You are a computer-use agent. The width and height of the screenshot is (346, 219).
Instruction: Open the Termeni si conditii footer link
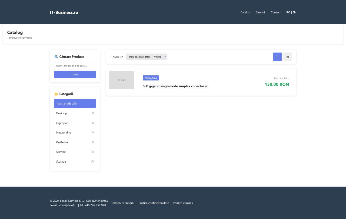pos(123,203)
